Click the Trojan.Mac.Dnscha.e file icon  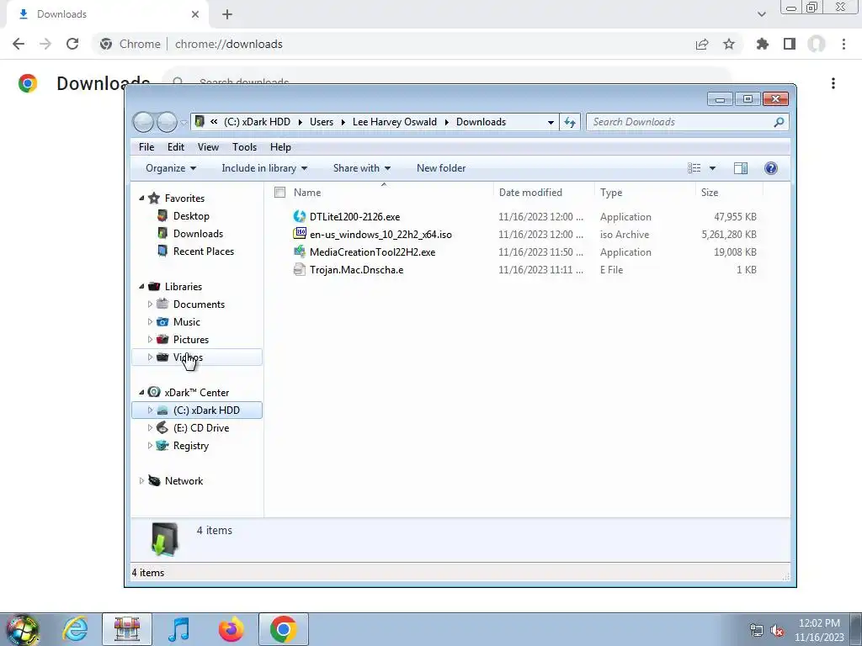tap(299, 269)
